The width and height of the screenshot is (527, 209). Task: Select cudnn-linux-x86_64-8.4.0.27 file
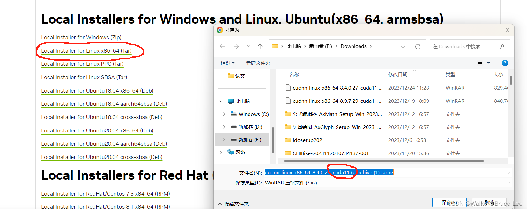pyautogui.click(x=338, y=88)
